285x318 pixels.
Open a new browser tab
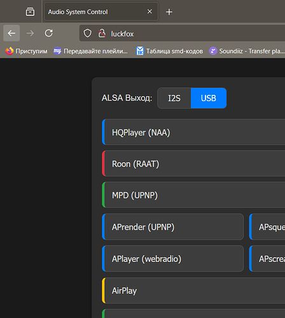pyautogui.click(x=169, y=12)
